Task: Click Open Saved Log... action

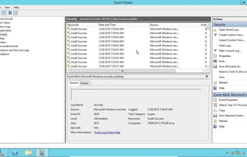Action: 229,30
